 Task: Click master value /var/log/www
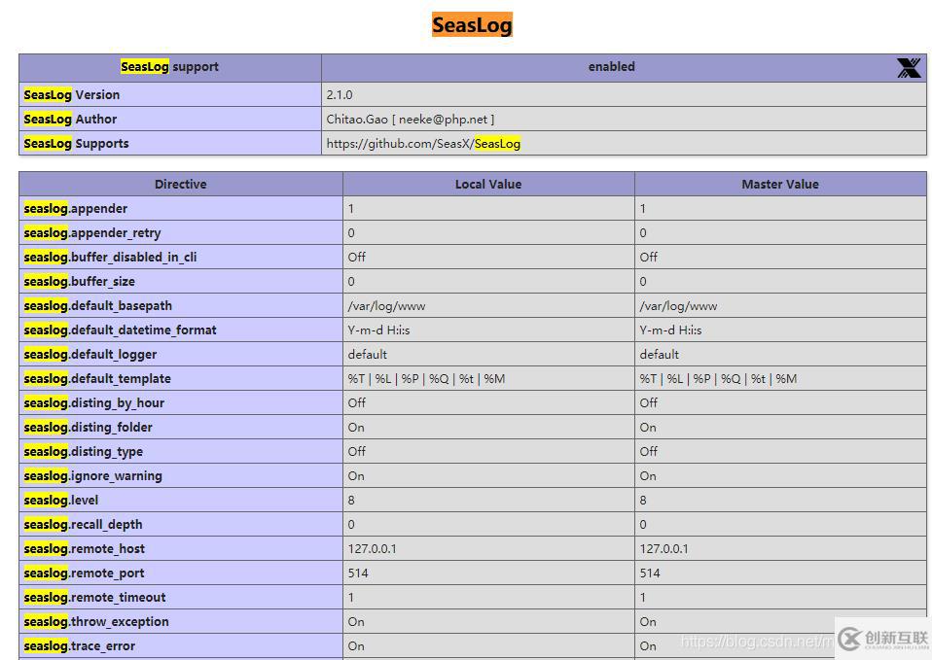tap(678, 306)
